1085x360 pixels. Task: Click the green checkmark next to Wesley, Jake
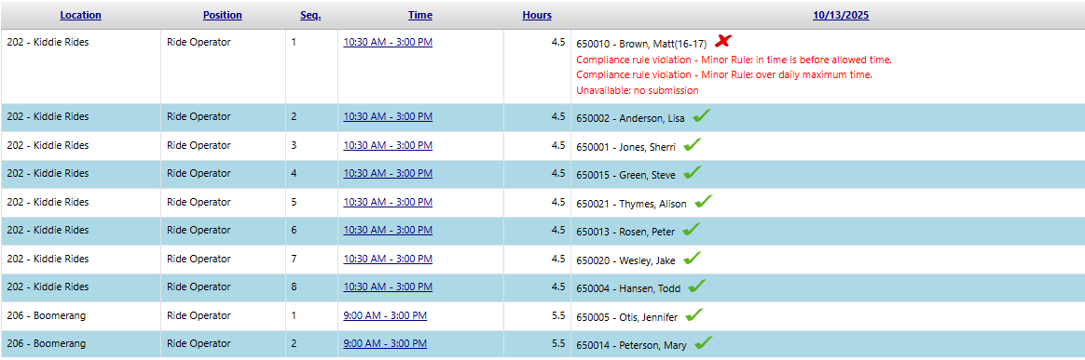coord(692,258)
